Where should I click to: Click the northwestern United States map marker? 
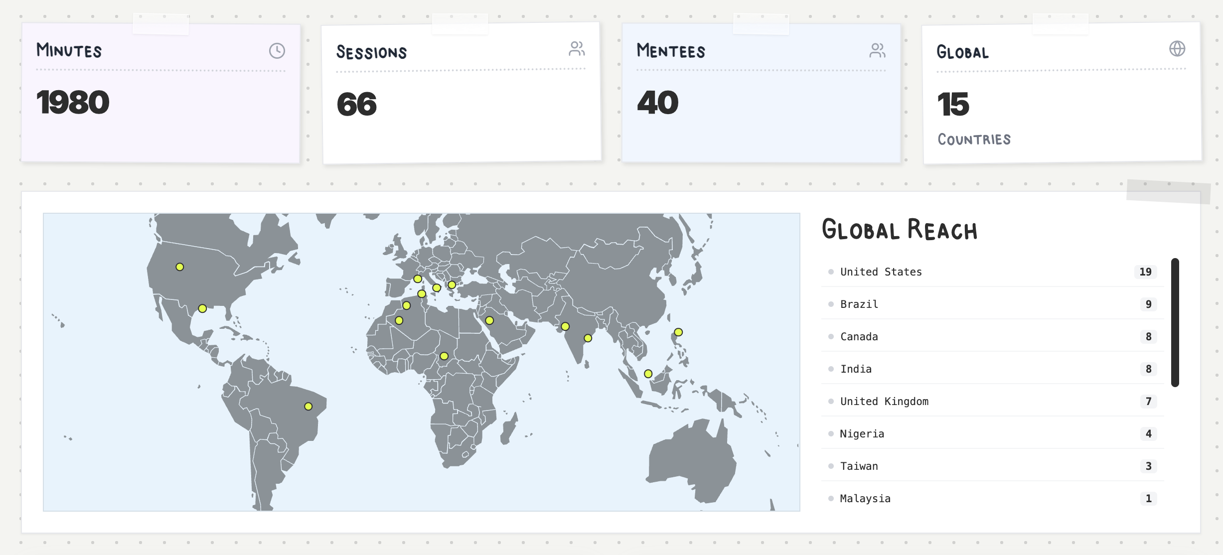click(180, 267)
